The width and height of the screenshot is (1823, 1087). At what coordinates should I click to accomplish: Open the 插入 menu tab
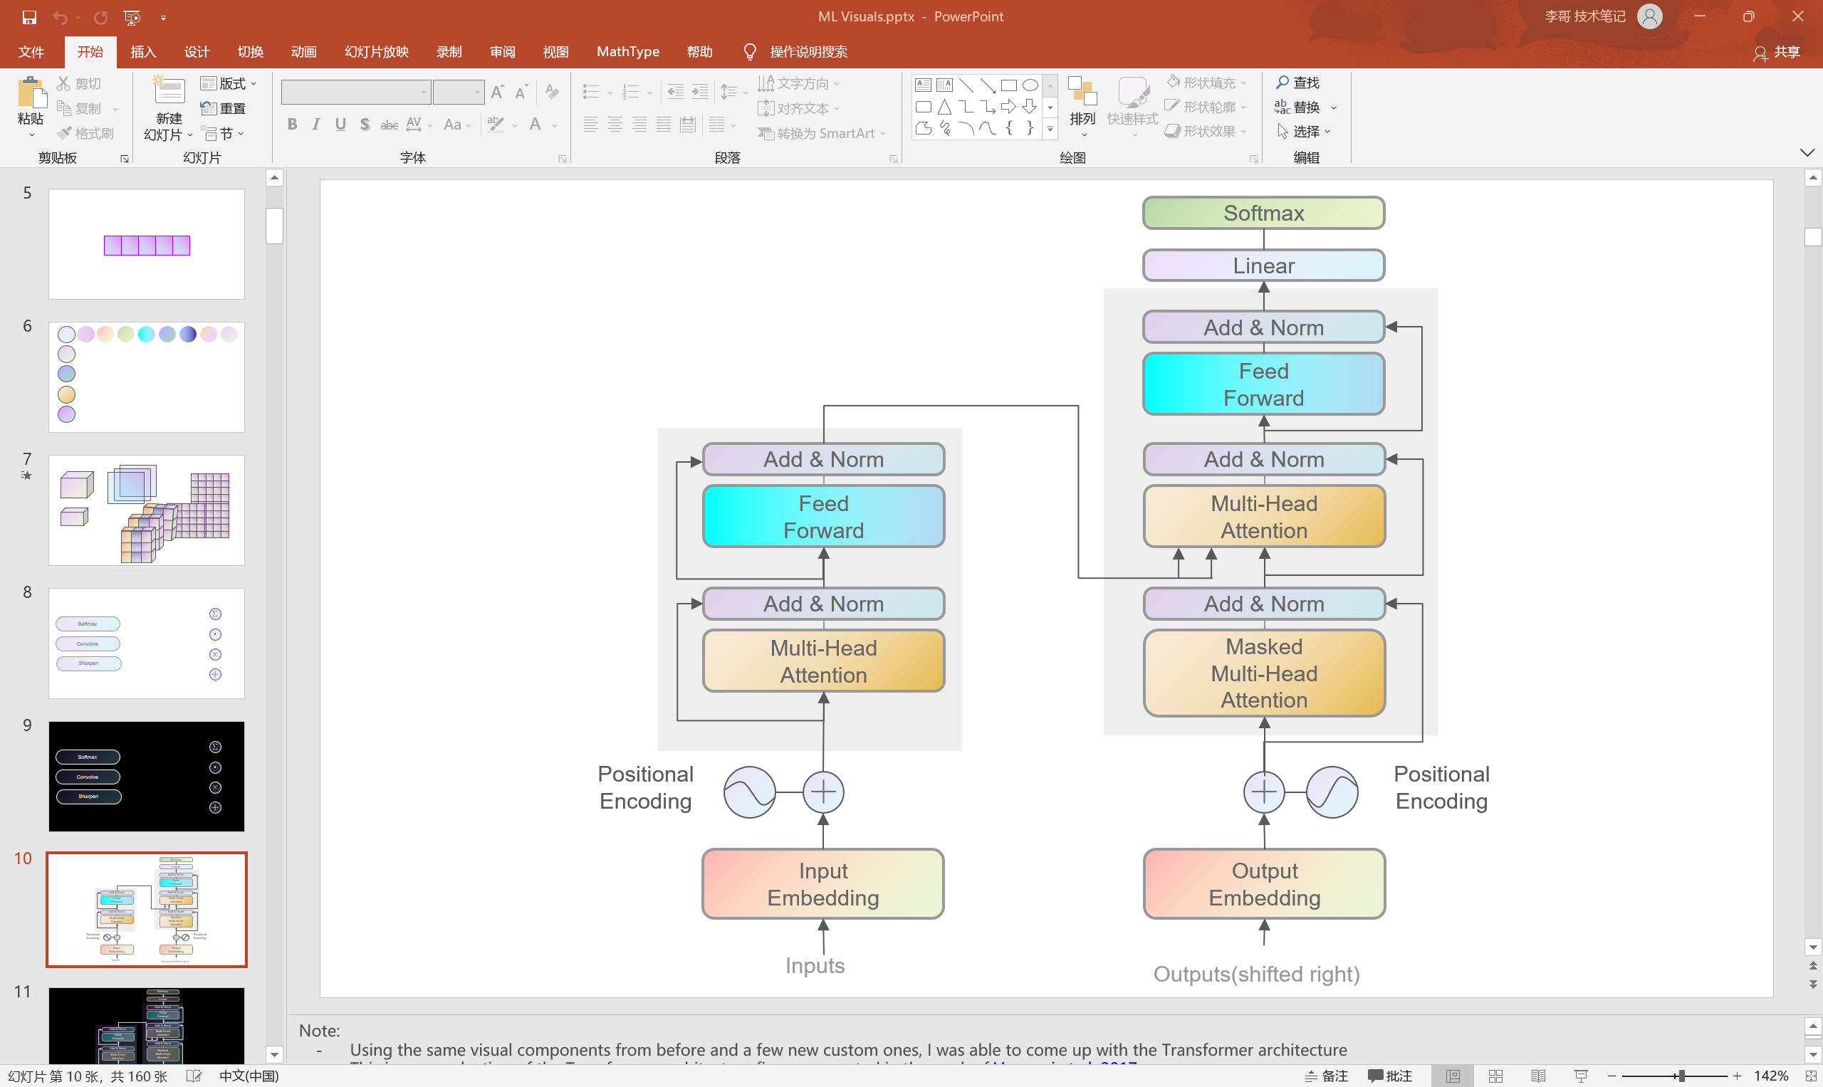pos(144,52)
